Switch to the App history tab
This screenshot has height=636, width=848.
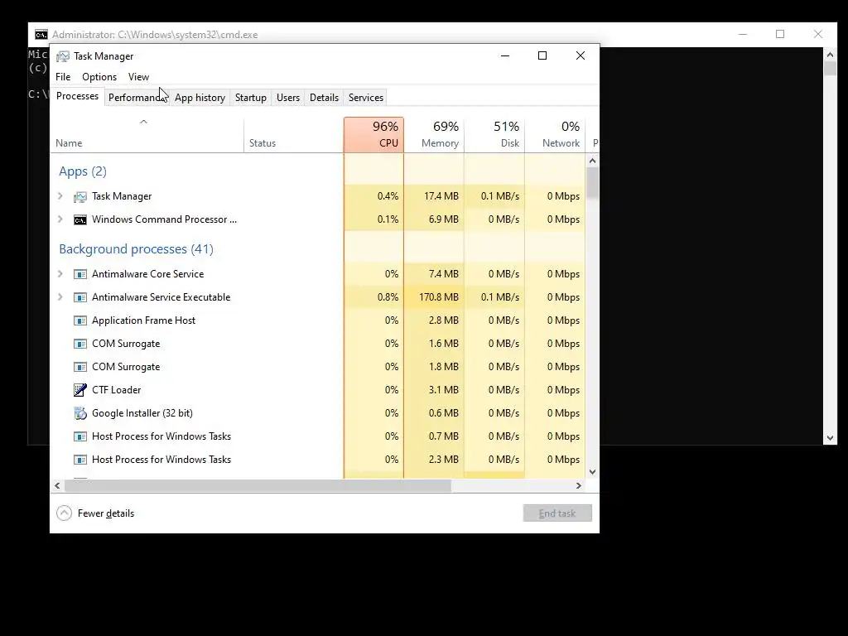click(x=200, y=98)
